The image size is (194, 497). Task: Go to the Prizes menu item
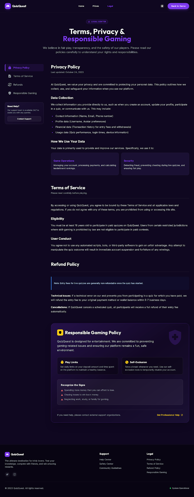95,6
